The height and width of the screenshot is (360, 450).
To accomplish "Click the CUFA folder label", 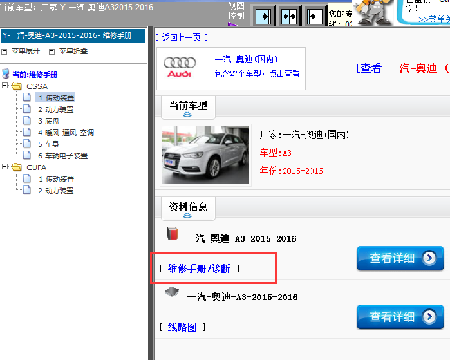I will pyautogui.click(x=37, y=167).
